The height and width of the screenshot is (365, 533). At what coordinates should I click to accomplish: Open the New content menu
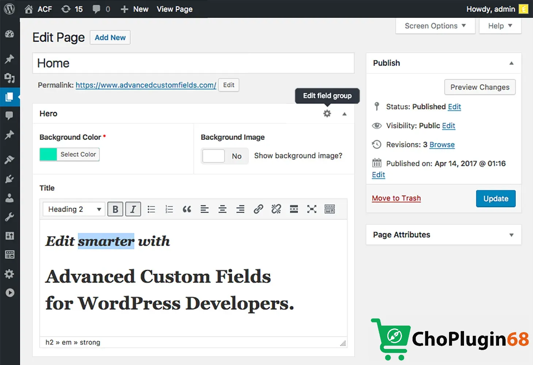tap(134, 9)
